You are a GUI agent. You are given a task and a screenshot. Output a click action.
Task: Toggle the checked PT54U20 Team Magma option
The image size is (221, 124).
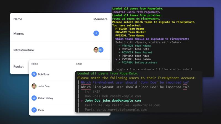click(x=135, y=46)
